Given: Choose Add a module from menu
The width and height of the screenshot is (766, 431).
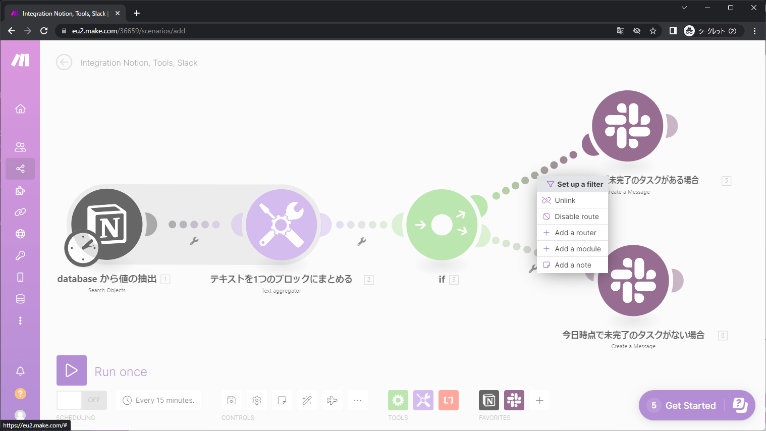Looking at the screenshot, I should [572, 249].
